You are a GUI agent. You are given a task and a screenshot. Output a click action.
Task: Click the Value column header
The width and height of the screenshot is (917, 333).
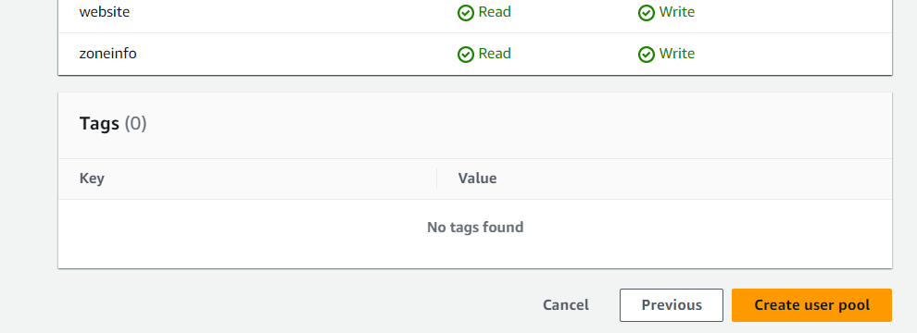coord(477,179)
